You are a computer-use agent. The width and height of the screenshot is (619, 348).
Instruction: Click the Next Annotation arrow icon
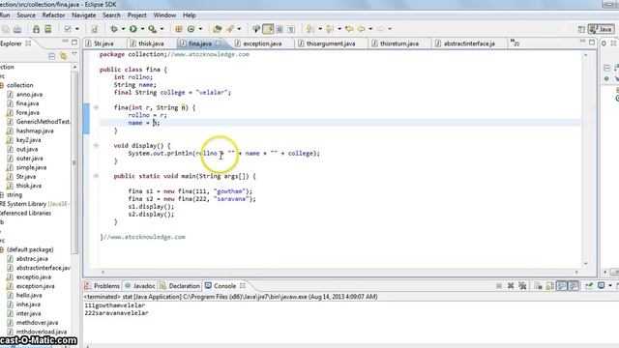pyautogui.click(x=310, y=29)
